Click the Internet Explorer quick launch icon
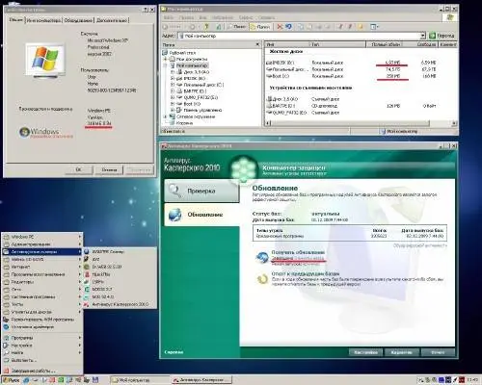482x385 pixels. [x=26, y=380]
